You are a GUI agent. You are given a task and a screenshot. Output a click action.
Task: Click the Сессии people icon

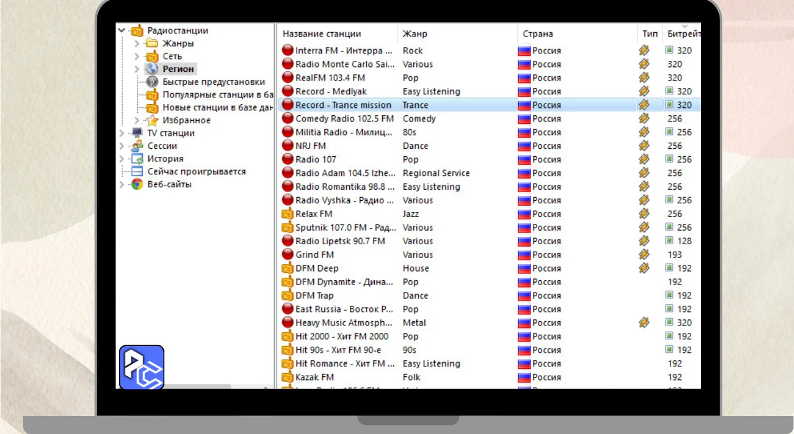pos(137,146)
